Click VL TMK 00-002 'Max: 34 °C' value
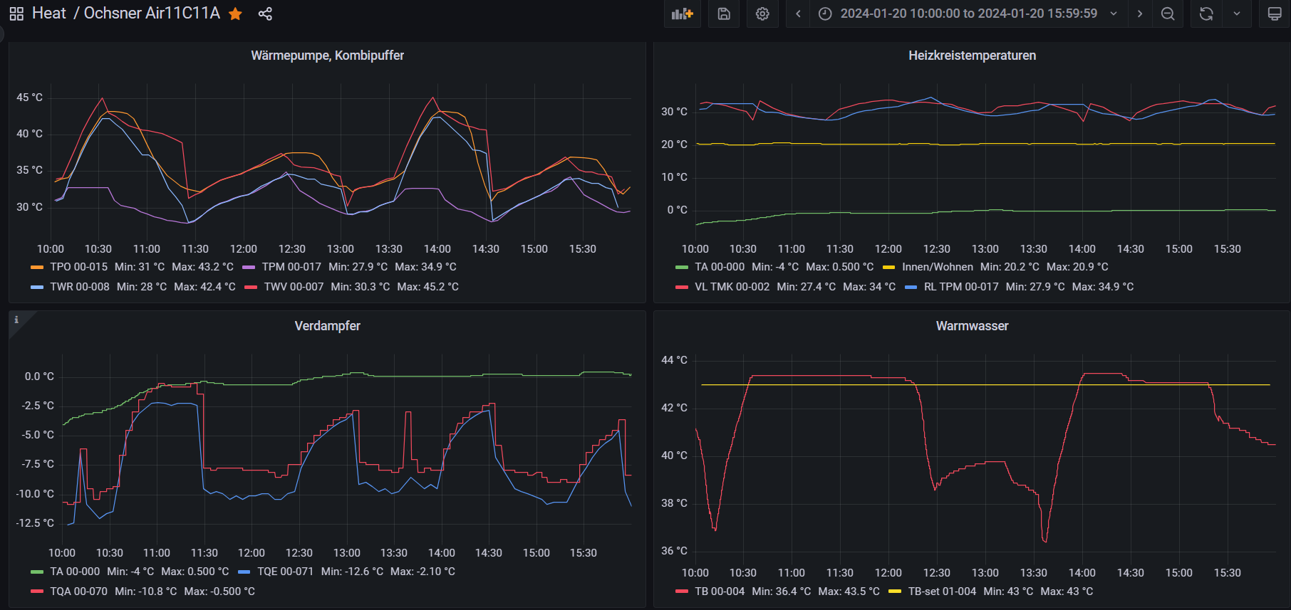 (869, 287)
